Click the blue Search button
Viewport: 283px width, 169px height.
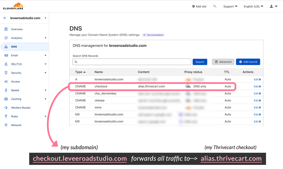[200, 62]
